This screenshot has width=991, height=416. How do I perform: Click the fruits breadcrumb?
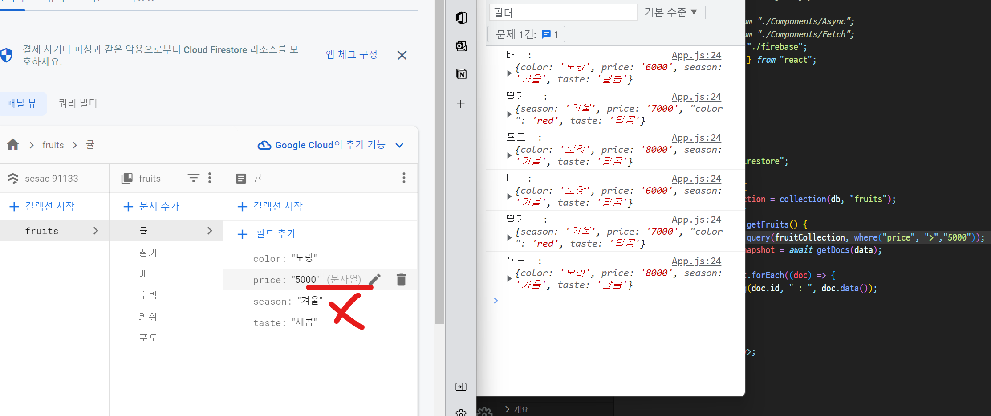(53, 145)
